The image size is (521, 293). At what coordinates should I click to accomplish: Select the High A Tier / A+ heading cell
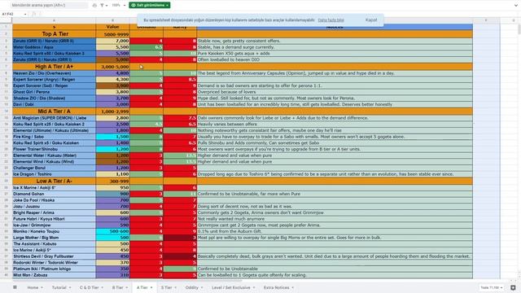pos(55,67)
